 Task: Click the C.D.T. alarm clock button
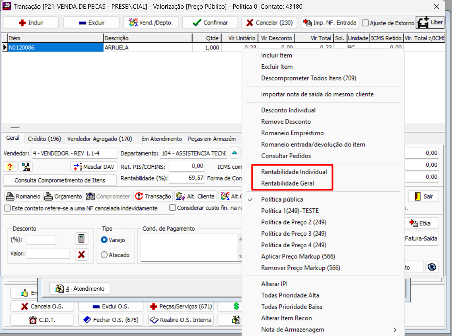42,320
